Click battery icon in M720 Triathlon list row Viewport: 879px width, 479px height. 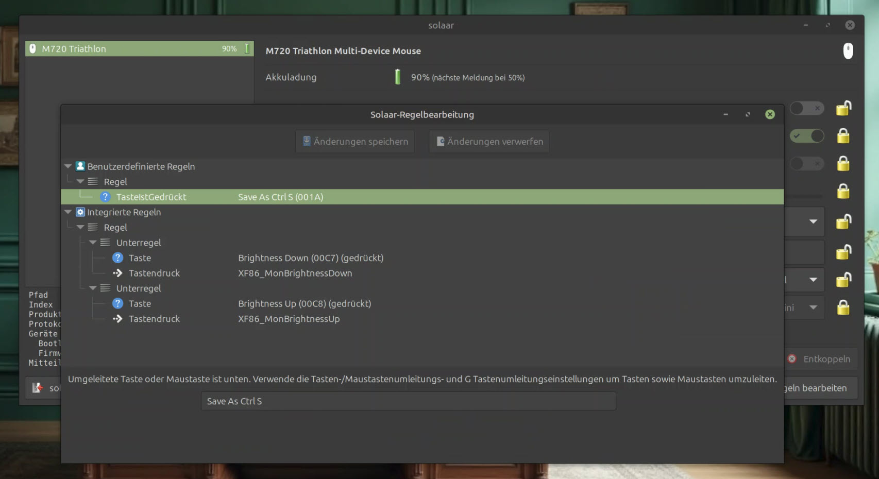[x=247, y=48]
